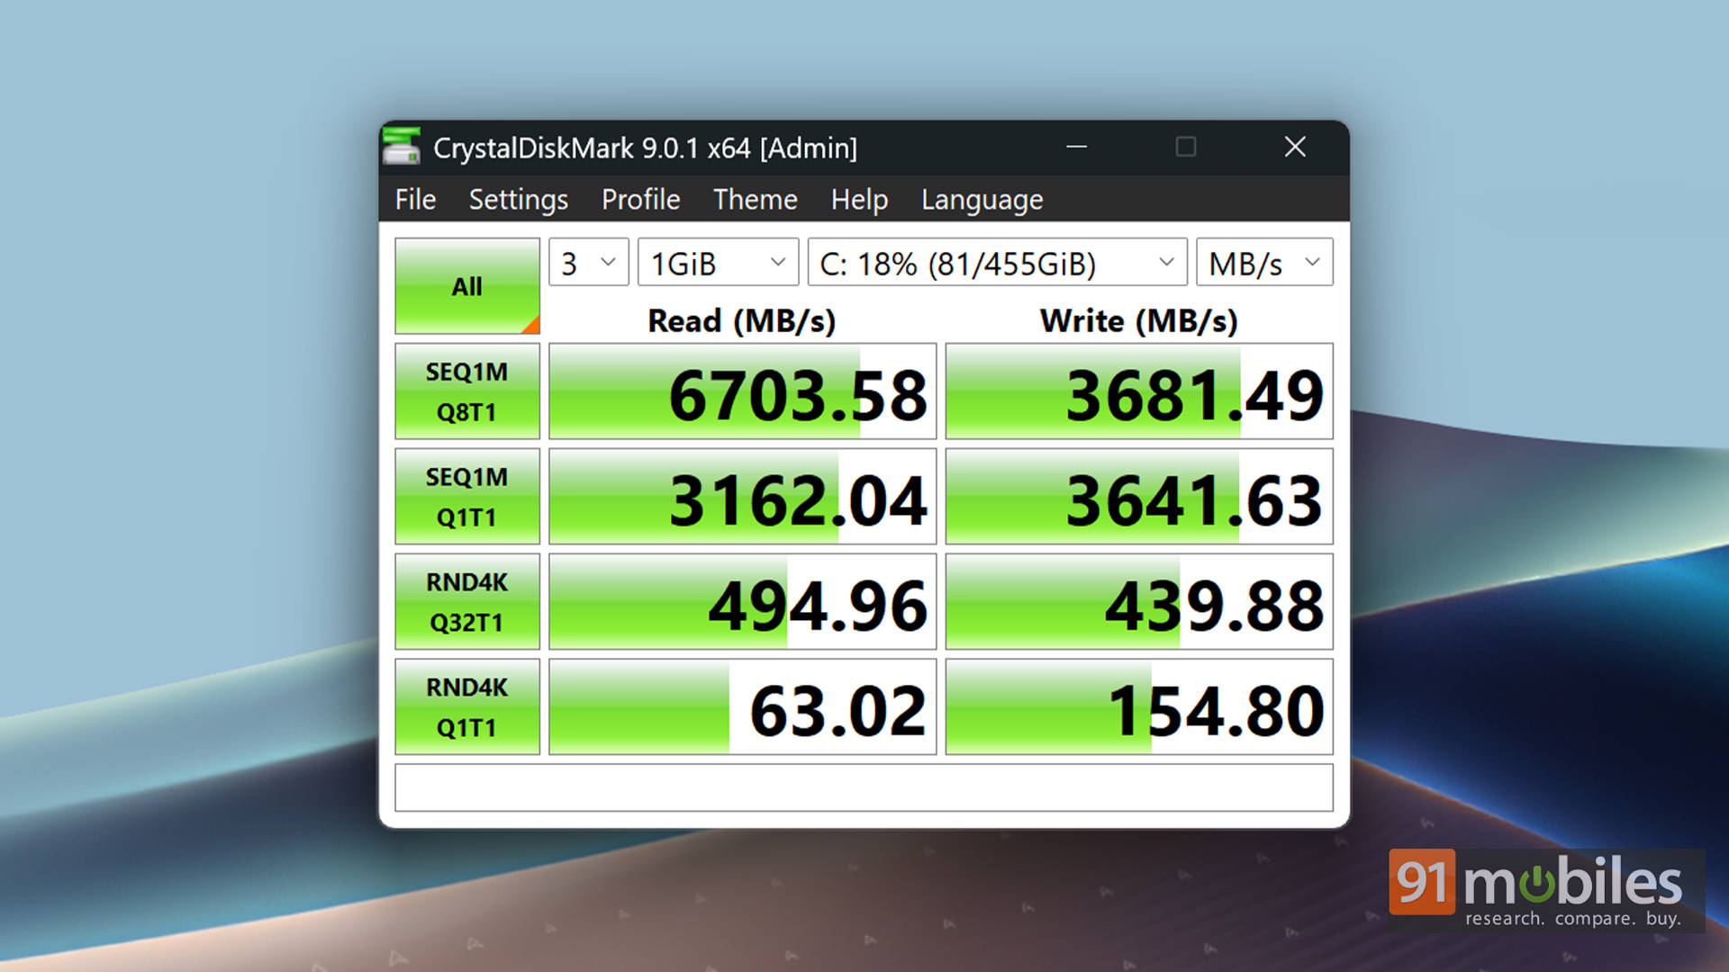Screen dimensions: 1729x972
Task: Run all benchmarks with the All button
Action: [x=466, y=286]
